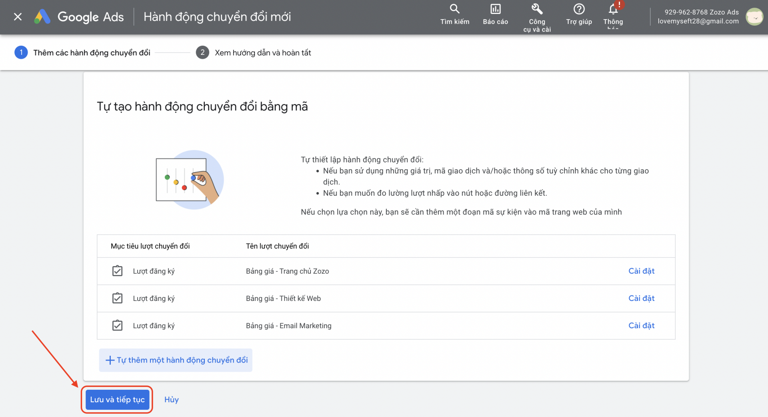Open Cài đặt for Bảng giá - Trang chủ Zozo
This screenshot has width=768, height=417.
pos(641,271)
